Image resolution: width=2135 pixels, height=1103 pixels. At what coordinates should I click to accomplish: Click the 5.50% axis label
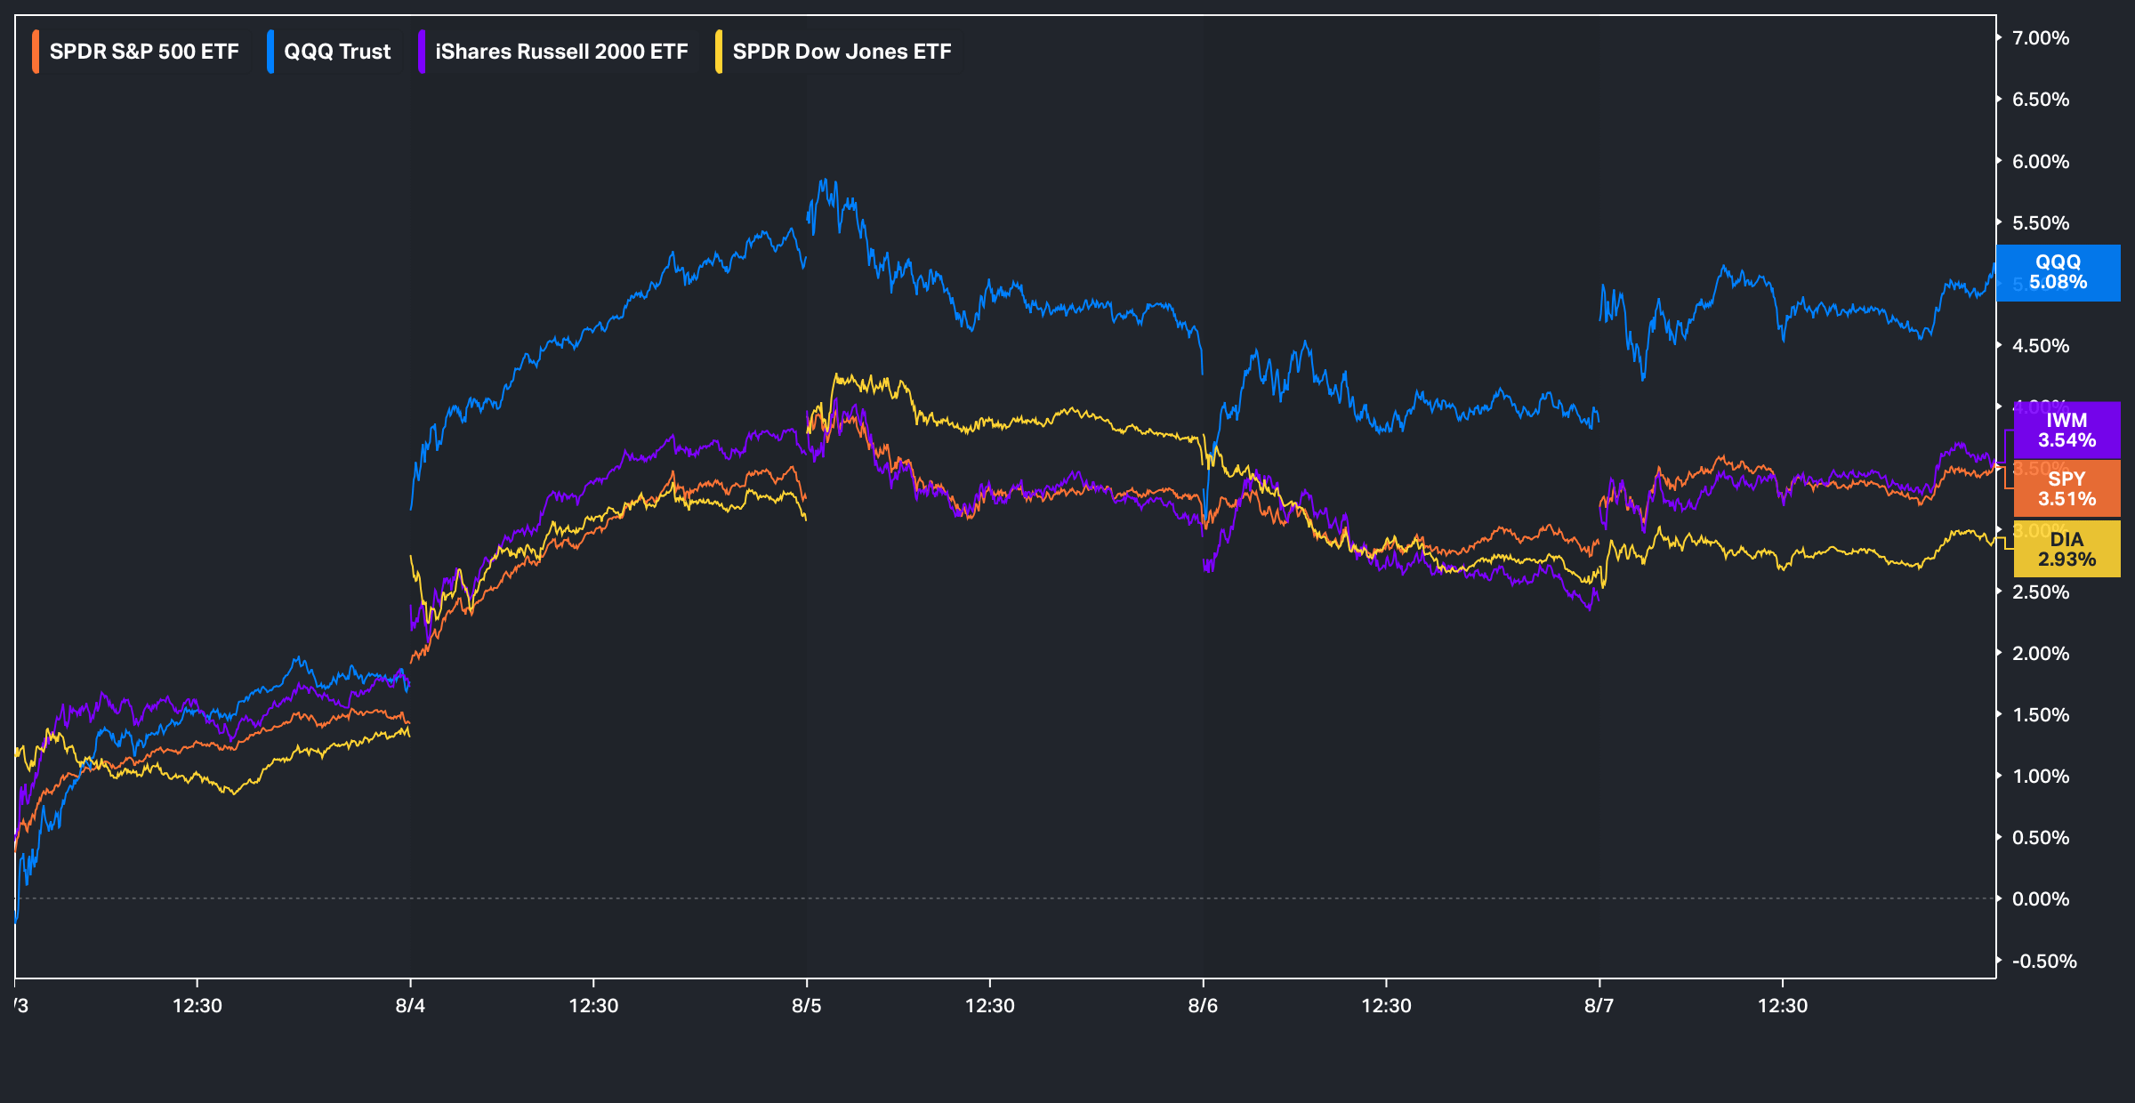pos(2041,223)
